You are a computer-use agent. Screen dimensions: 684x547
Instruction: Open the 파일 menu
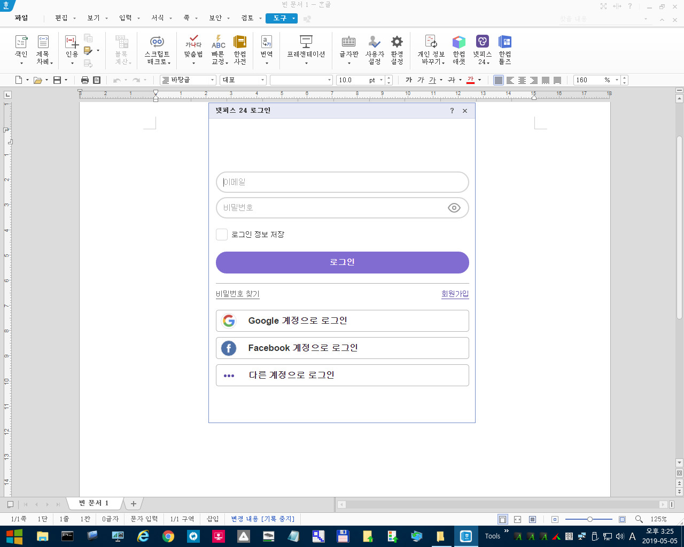pyautogui.click(x=21, y=18)
